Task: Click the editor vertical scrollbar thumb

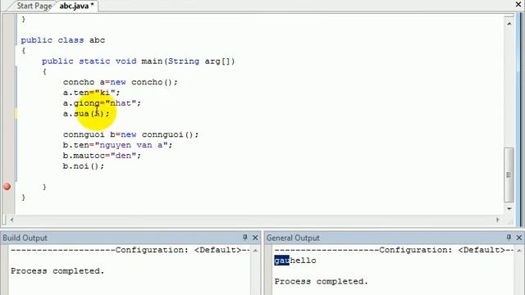Action: coord(509,175)
